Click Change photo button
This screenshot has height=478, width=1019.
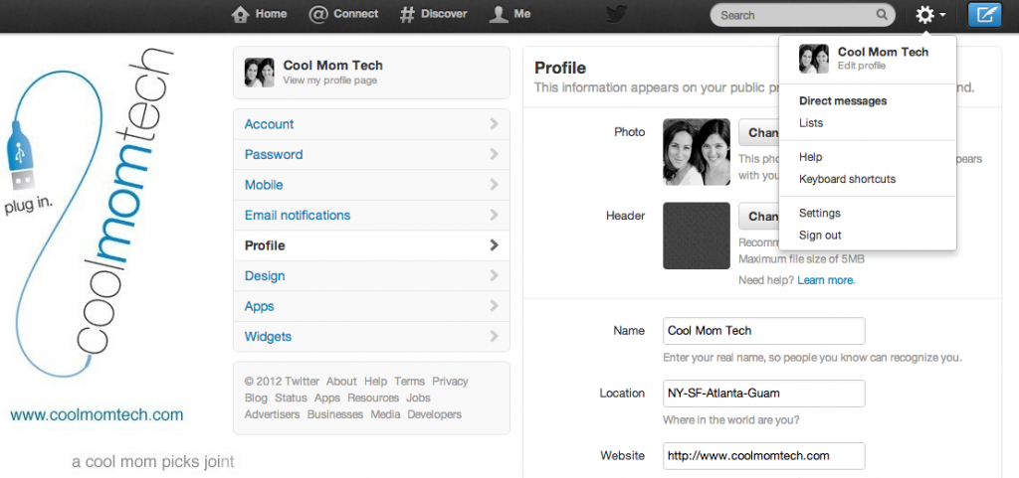[759, 132]
